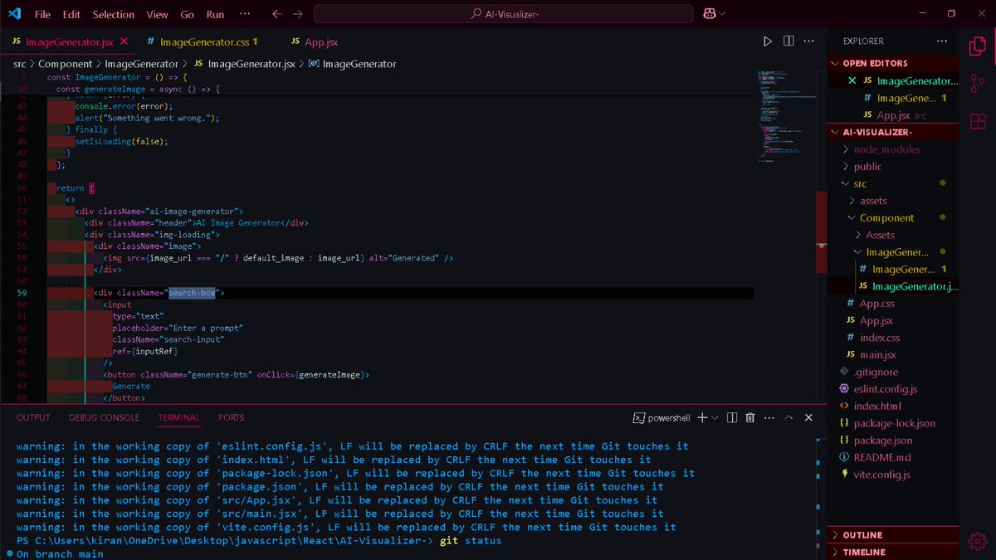996x560 pixels.
Task: Open the Selection menu
Action: click(x=114, y=14)
